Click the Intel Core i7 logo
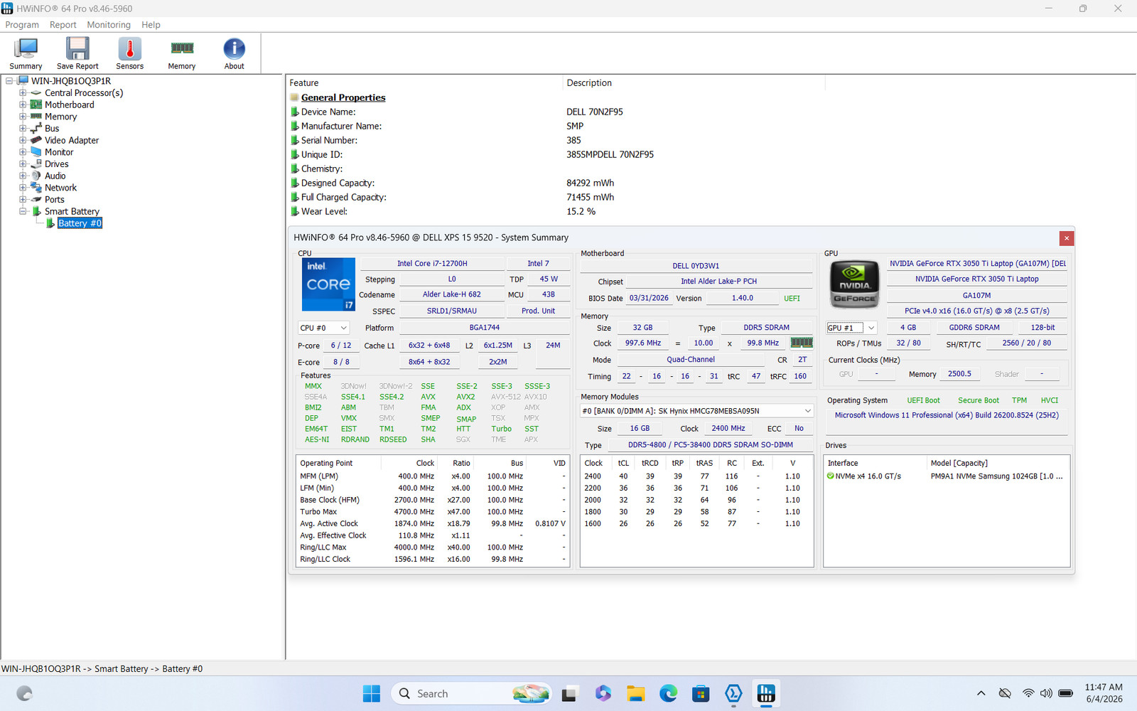The image size is (1137, 711). pyautogui.click(x=328, y=284)
